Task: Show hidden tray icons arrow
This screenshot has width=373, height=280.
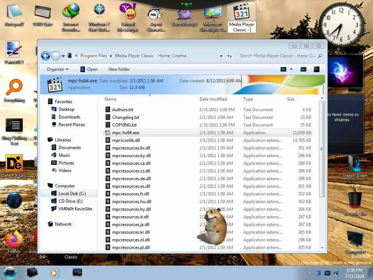Action: coord(310,273)
